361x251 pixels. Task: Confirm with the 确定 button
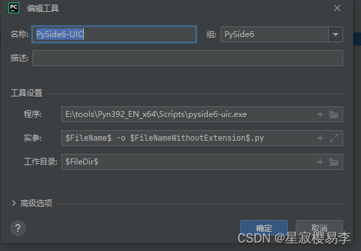(x=264, y=228)
